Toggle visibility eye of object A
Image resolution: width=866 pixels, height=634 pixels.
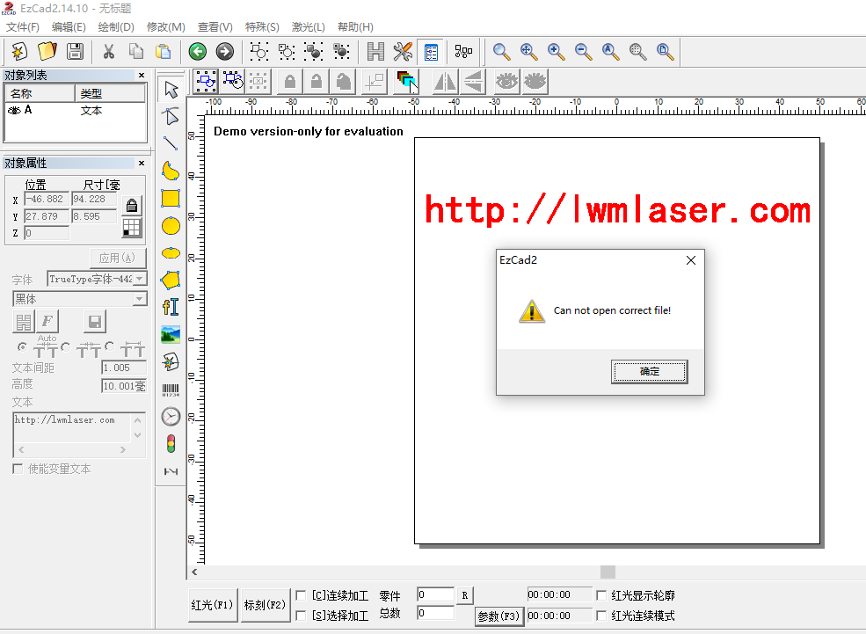(x=14, y=111)
